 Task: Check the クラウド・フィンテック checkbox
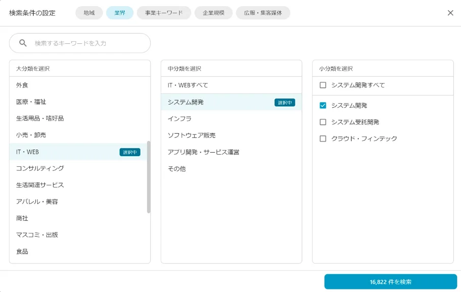point(323,138)
